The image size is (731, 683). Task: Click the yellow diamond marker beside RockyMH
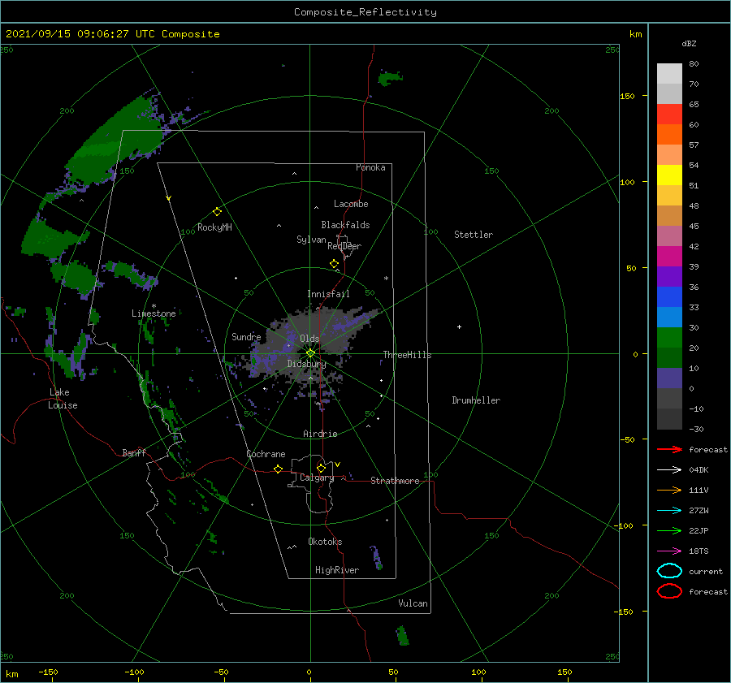(x=217, y=212)
